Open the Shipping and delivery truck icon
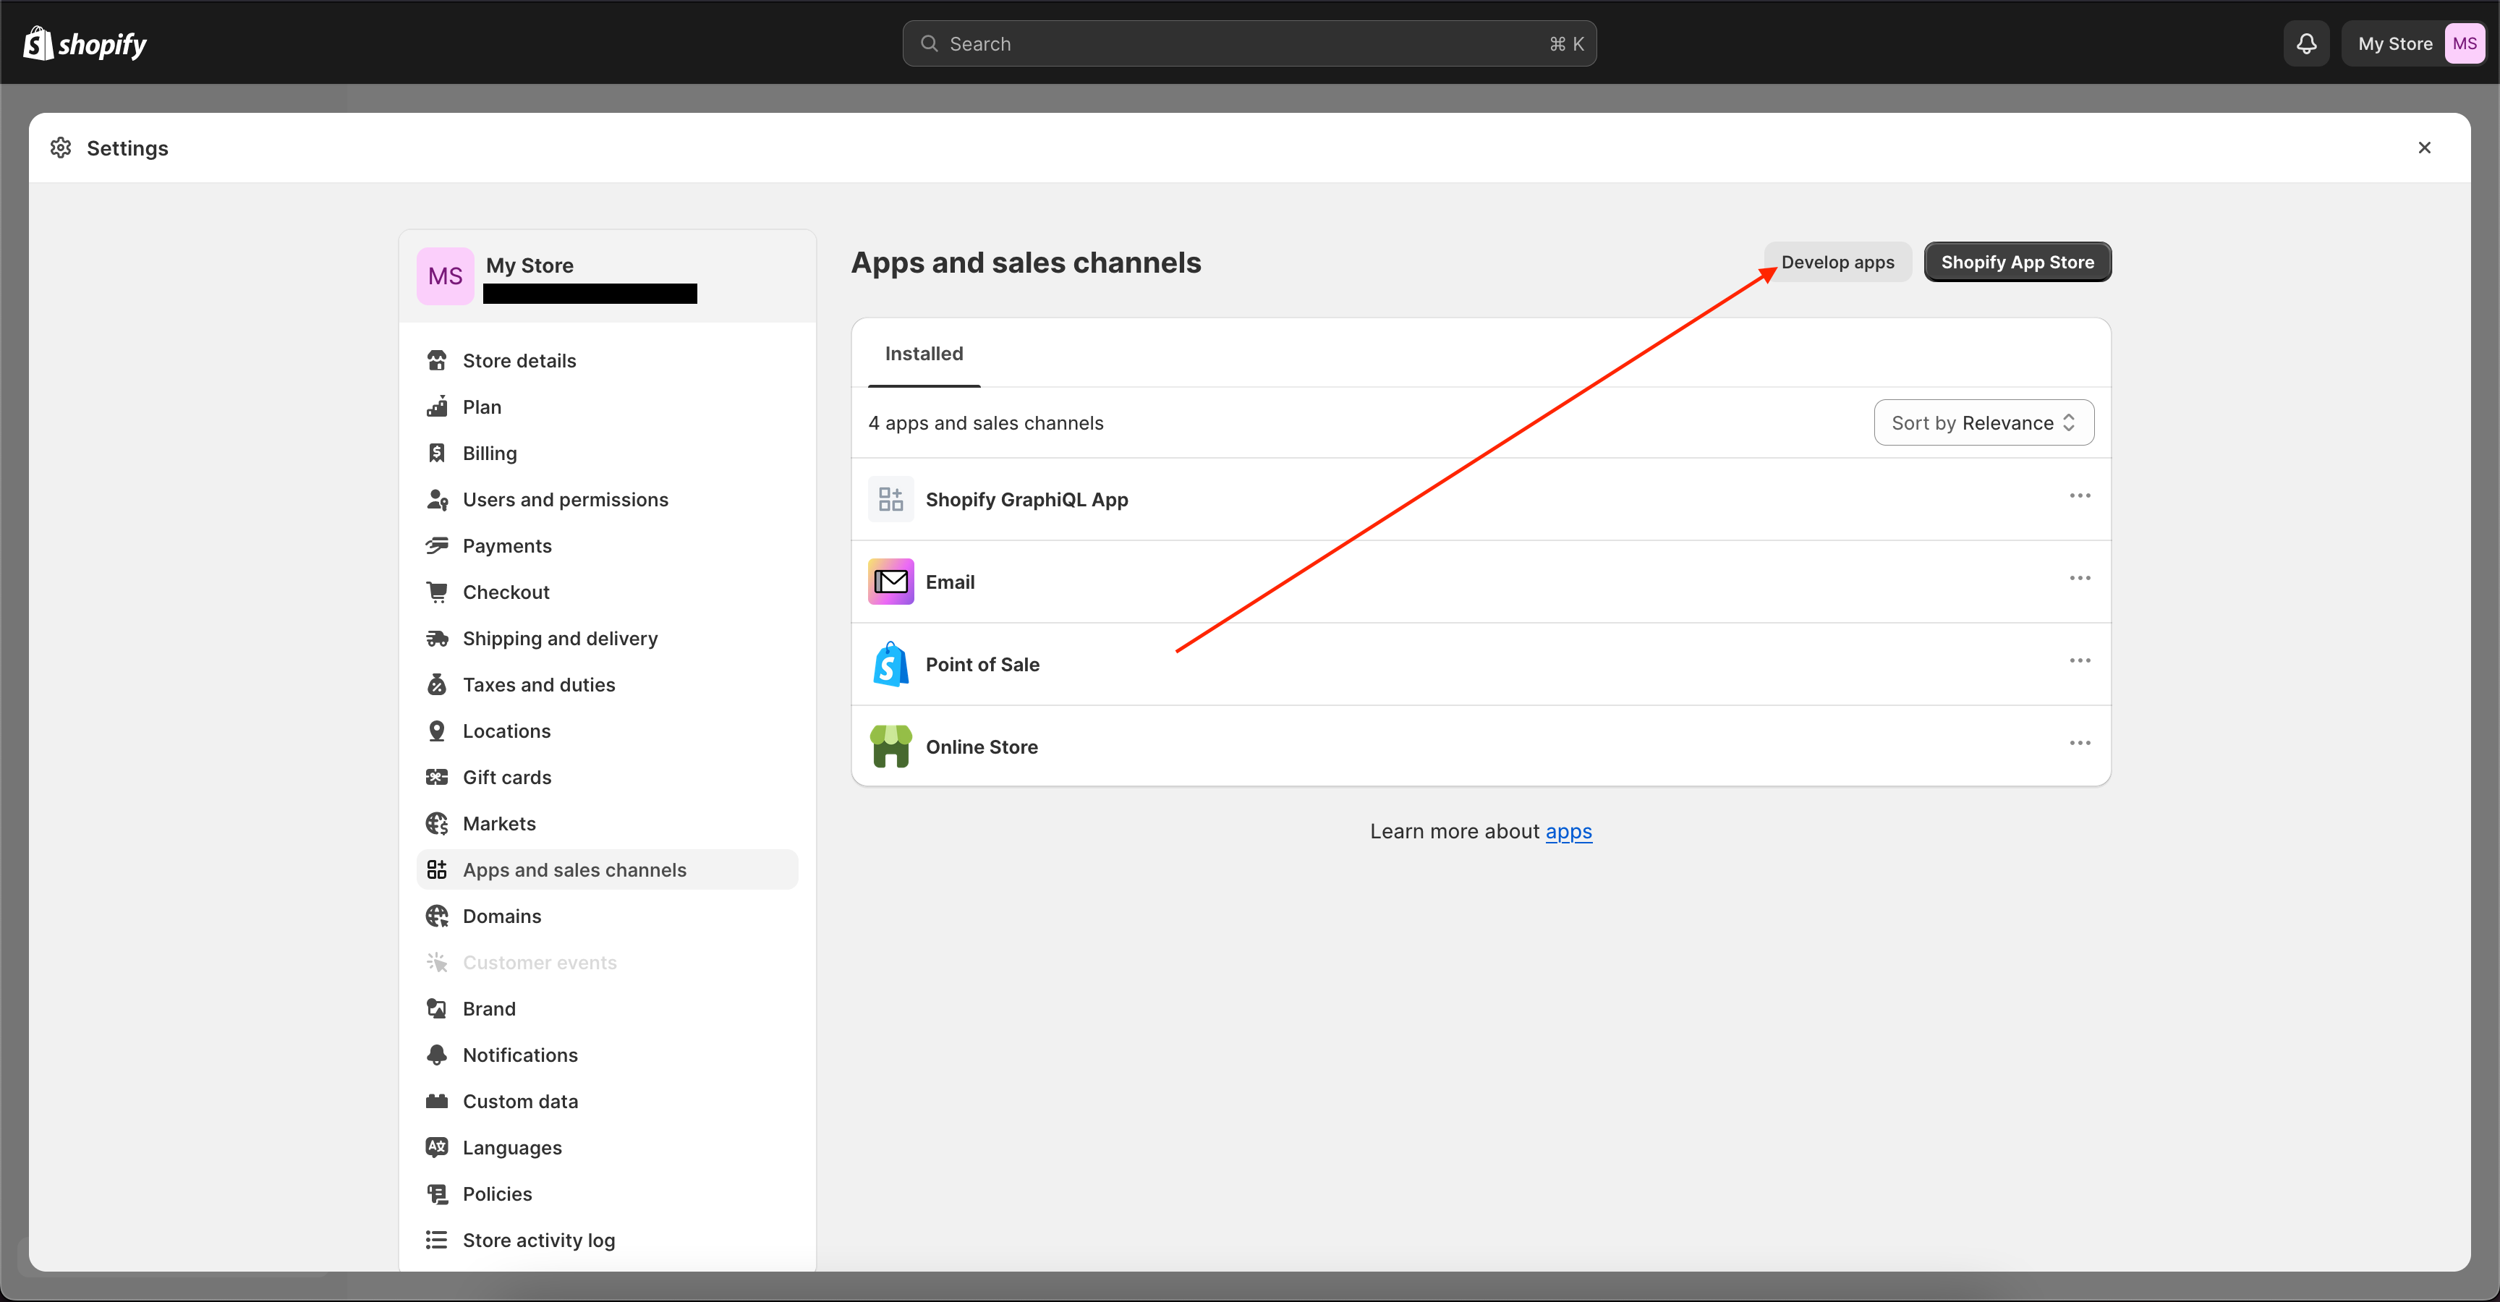Screen dimensions: 2500x1302 pos(438,637)
